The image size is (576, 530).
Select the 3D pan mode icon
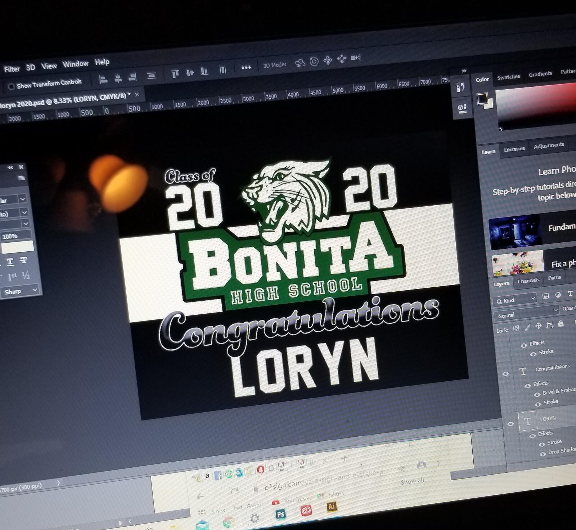(x=328, y=60)
